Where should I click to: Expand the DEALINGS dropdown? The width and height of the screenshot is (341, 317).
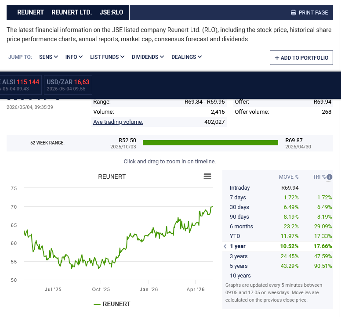[x=187, y=57]
